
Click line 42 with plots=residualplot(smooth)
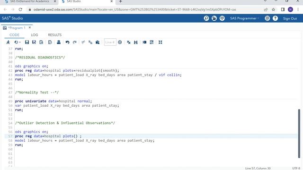[x=67, y=70]
